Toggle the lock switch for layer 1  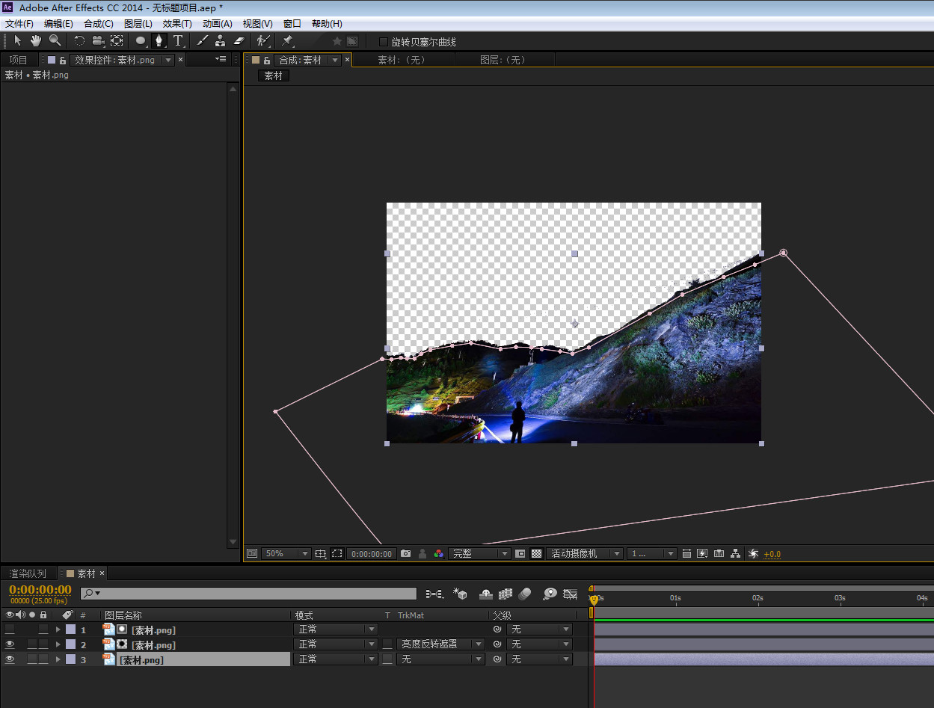point(43,629)
